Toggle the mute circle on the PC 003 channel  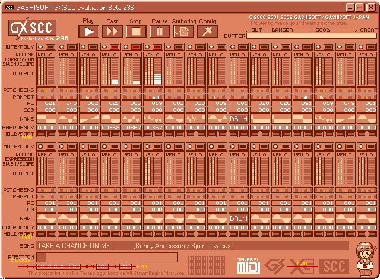(169, 47)
